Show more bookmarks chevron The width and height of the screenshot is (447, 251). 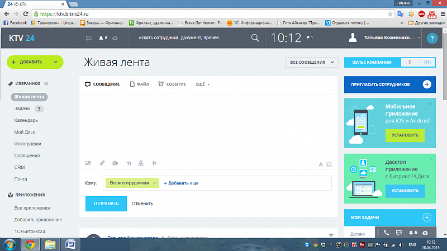402,23
